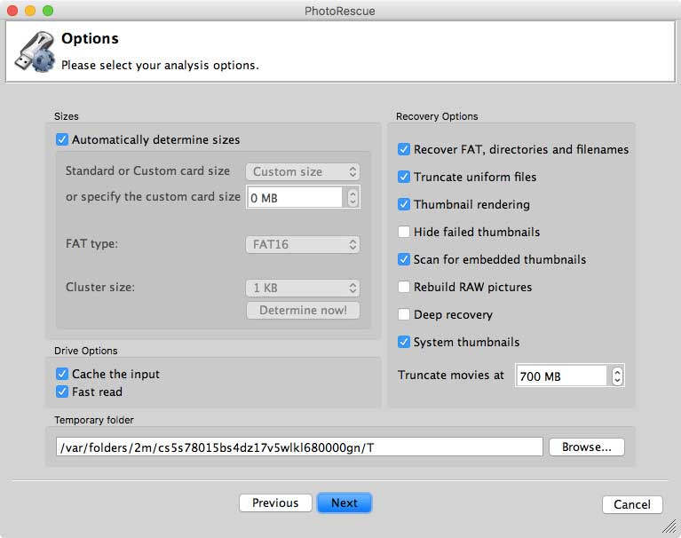Screen dimensions: 681x538
Task: Uncheck Recover FAT, directories and filenames
Action: (404, 149)
